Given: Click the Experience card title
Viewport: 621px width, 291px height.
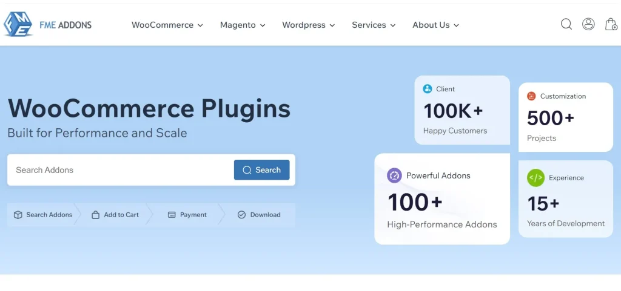Looking at the screenshot, I should tap(566, 178).
